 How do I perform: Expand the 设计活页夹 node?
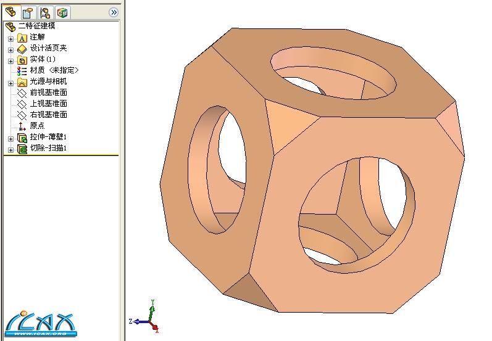tap(10, 50)
